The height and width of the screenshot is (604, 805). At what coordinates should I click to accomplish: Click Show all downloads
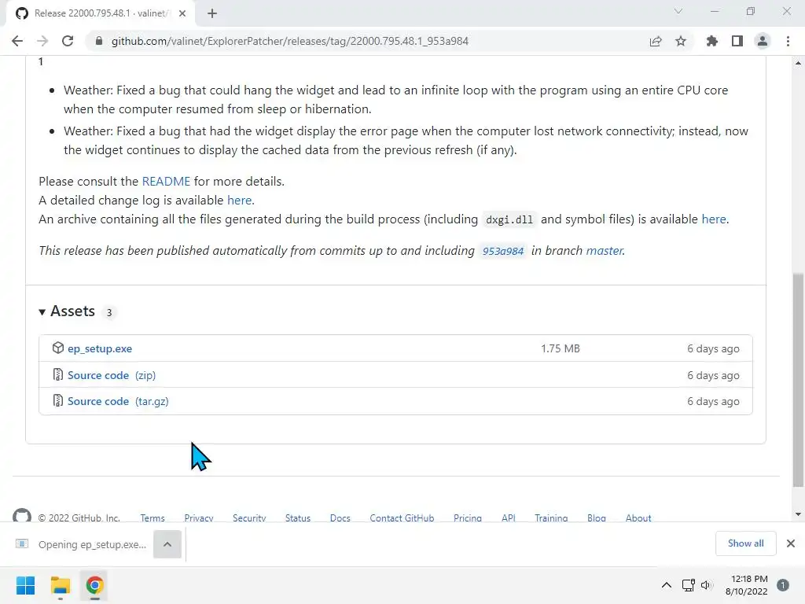click(x=745, y=543)
